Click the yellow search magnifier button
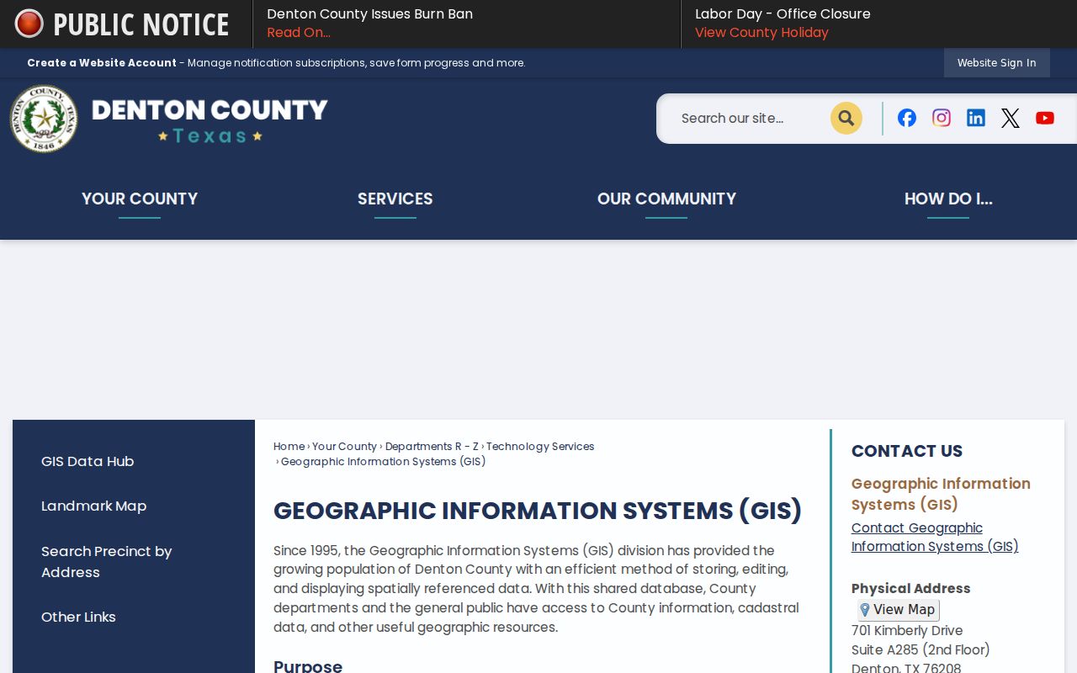This screenshot has height=673, width=1077. coord(846,118)
